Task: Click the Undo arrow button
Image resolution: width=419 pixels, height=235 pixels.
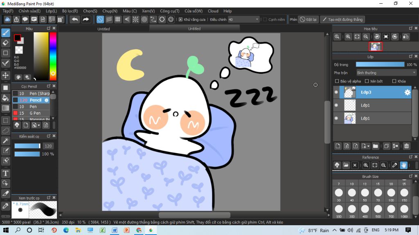Action: point(75,20)
